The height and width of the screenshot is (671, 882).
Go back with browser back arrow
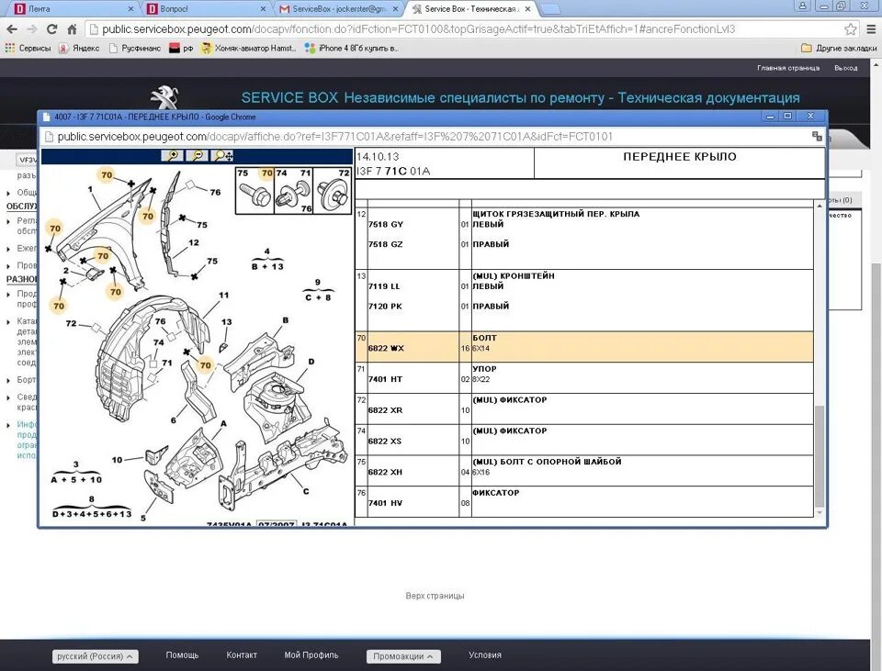click(12, 29)
